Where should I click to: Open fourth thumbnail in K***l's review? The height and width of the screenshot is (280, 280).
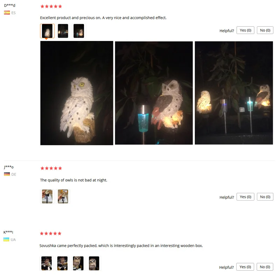coord(94,264)
